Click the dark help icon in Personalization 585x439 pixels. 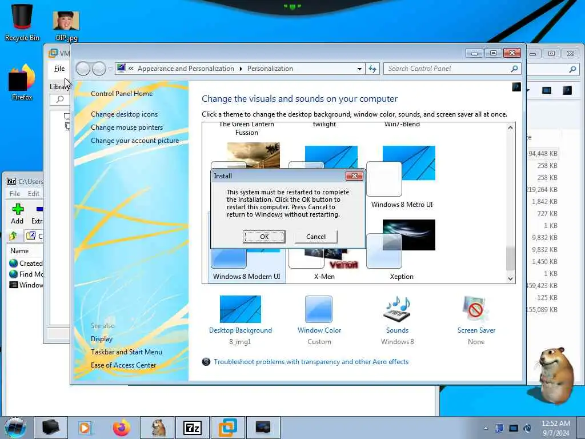coord(516,87)
